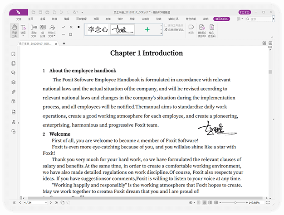This screenshot has width=284, height=215.
Task: Open the Security panel in sidebar
Action: coord(14,101)
